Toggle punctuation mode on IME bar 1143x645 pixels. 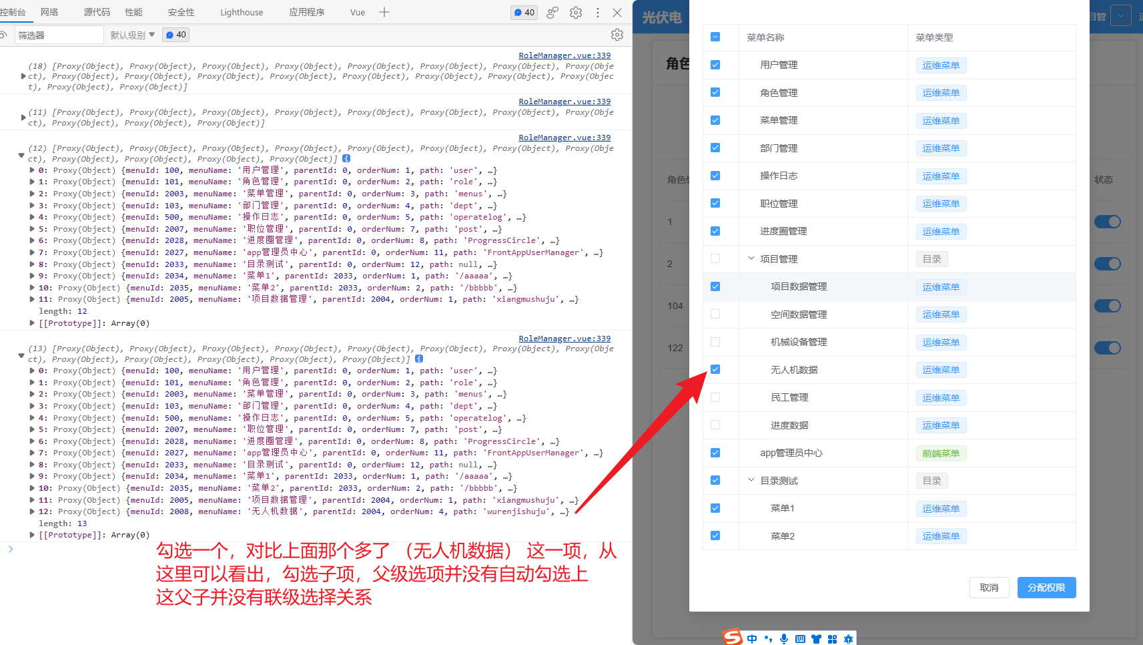coord(768,639)
